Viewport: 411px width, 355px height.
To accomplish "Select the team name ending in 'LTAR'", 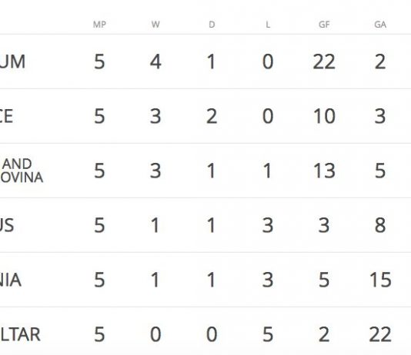I will coord(20,334).
